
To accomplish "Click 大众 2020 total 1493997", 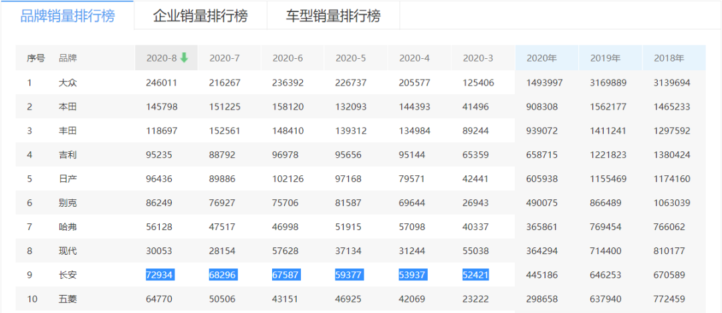I will coord(545,83).
